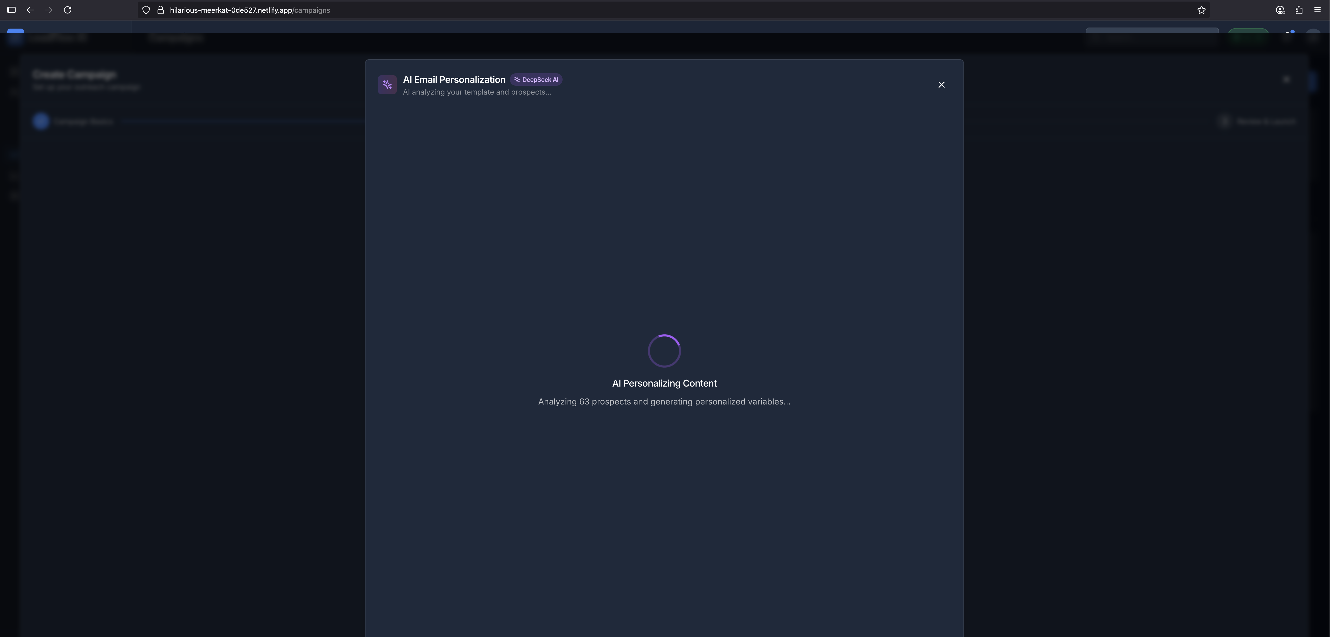1330x637 pixels.
Task: Click the purple sparkle AI icon
Action: point(387,85)
